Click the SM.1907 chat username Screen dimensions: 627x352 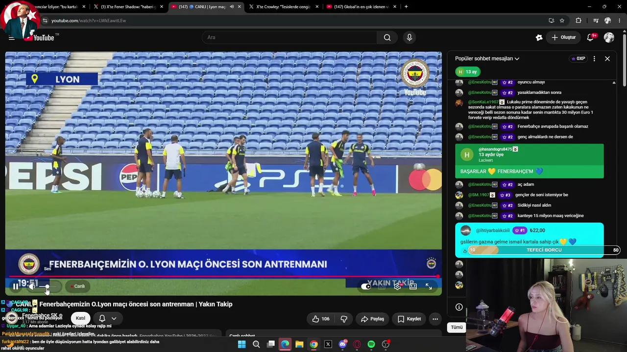(478, 195)
